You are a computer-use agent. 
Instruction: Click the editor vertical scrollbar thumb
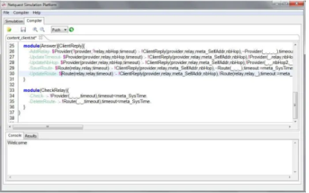[295, 105]
